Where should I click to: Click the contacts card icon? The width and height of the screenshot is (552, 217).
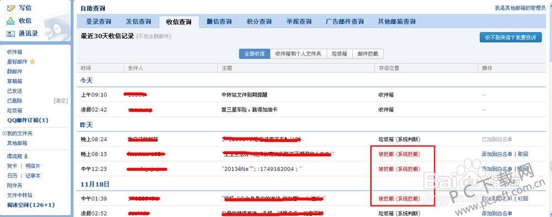[x=11, y=34]
